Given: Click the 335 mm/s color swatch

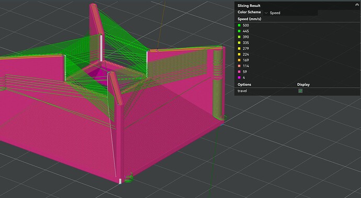Looking at the screenshot, I should coord(239,43).
